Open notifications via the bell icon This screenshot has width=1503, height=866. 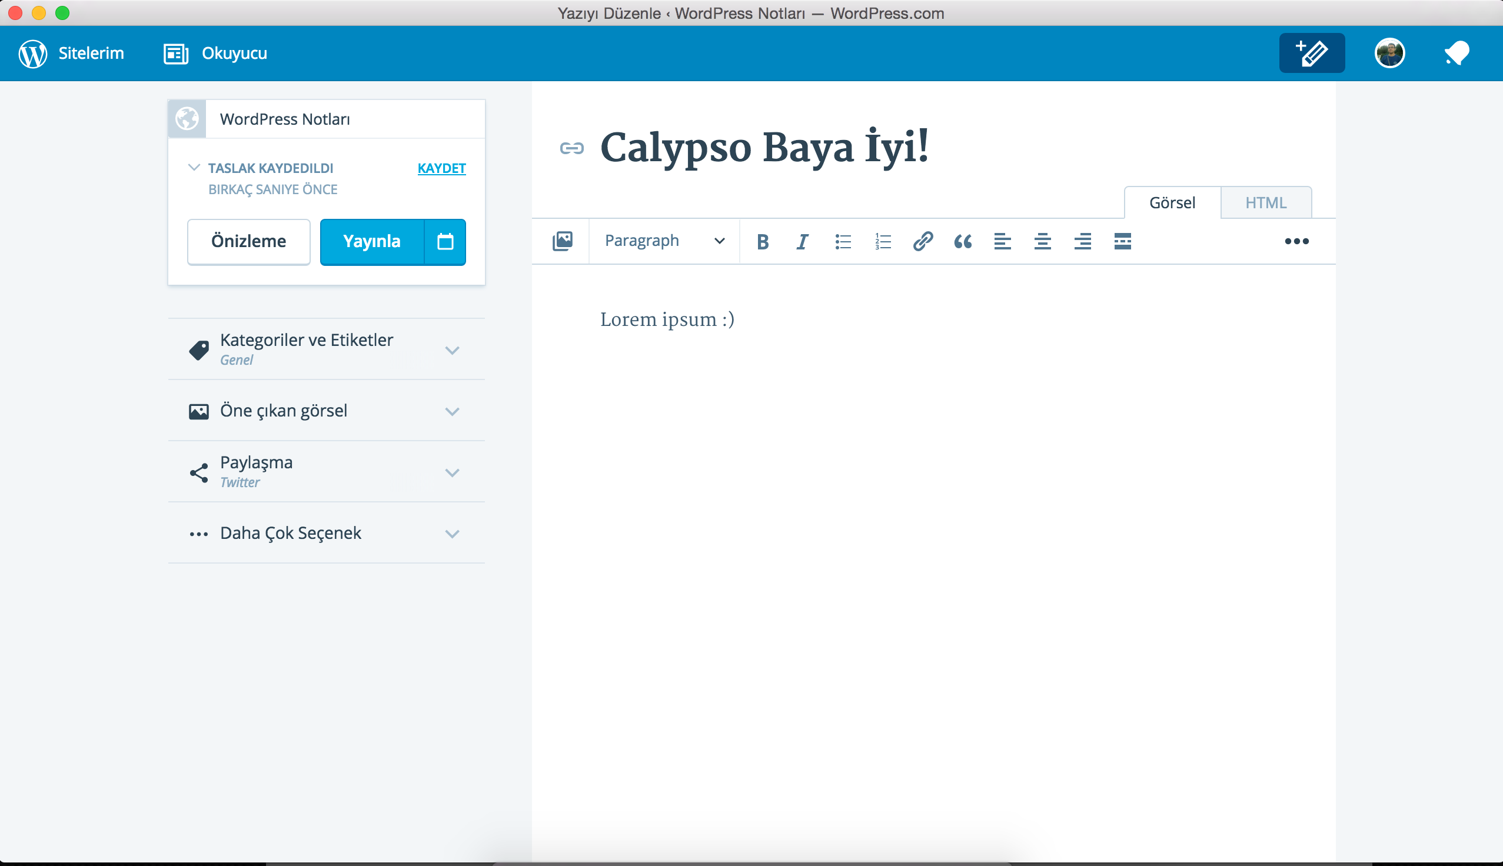click(x=1457, y=53)
